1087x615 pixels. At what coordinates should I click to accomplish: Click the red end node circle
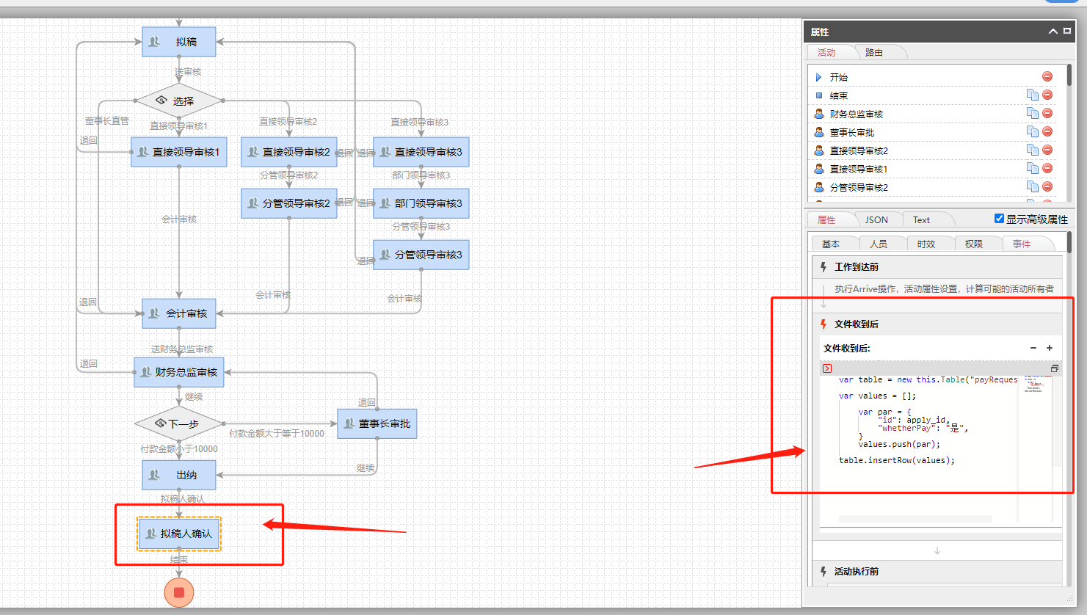[179, 593]
